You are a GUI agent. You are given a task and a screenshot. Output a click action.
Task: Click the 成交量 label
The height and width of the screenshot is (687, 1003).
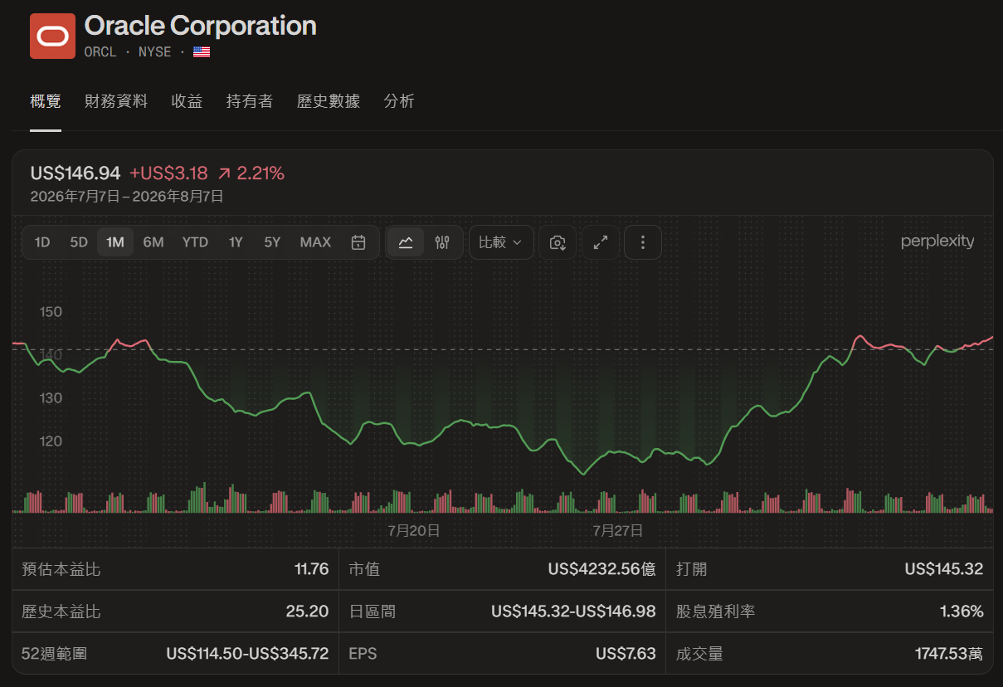pyautogui.click(x=699, y=654)
